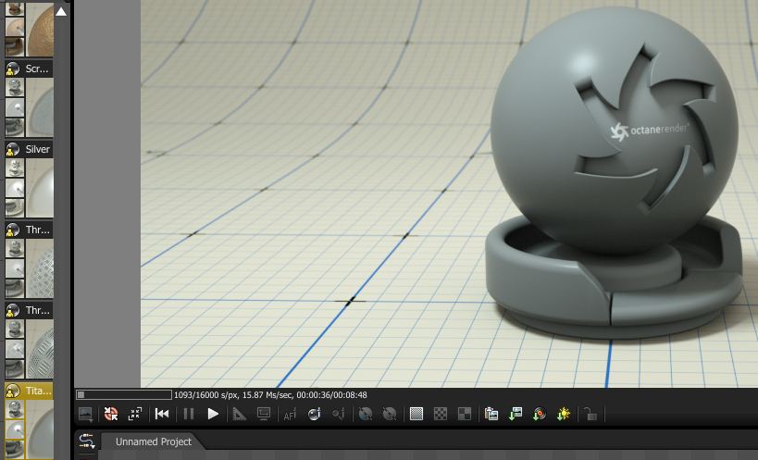The height and width of the screenshot is (460, 758).
Task: Click the fit viewport resolution arrows icon
Action: [135, 414]
